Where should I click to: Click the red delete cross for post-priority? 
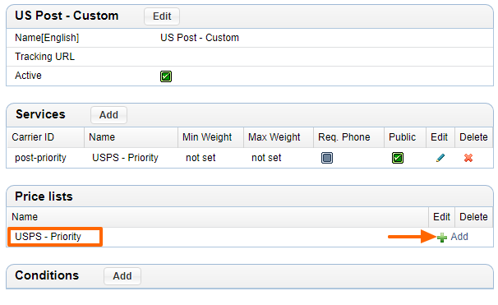coord(468,158)
